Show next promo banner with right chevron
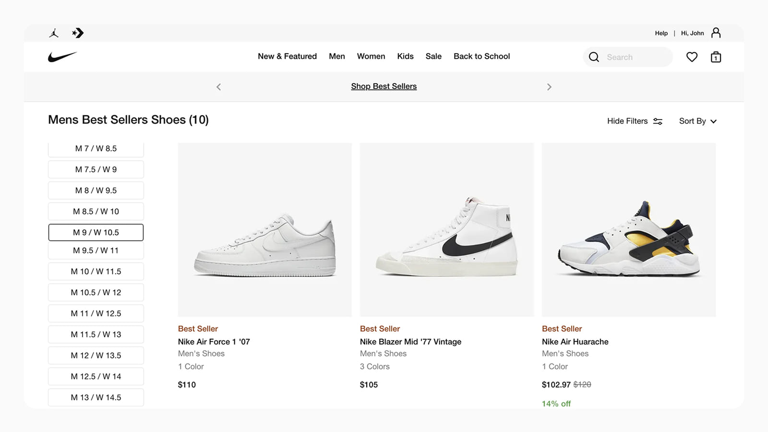The height and width of the screenshot is (432, 768). 549,87
